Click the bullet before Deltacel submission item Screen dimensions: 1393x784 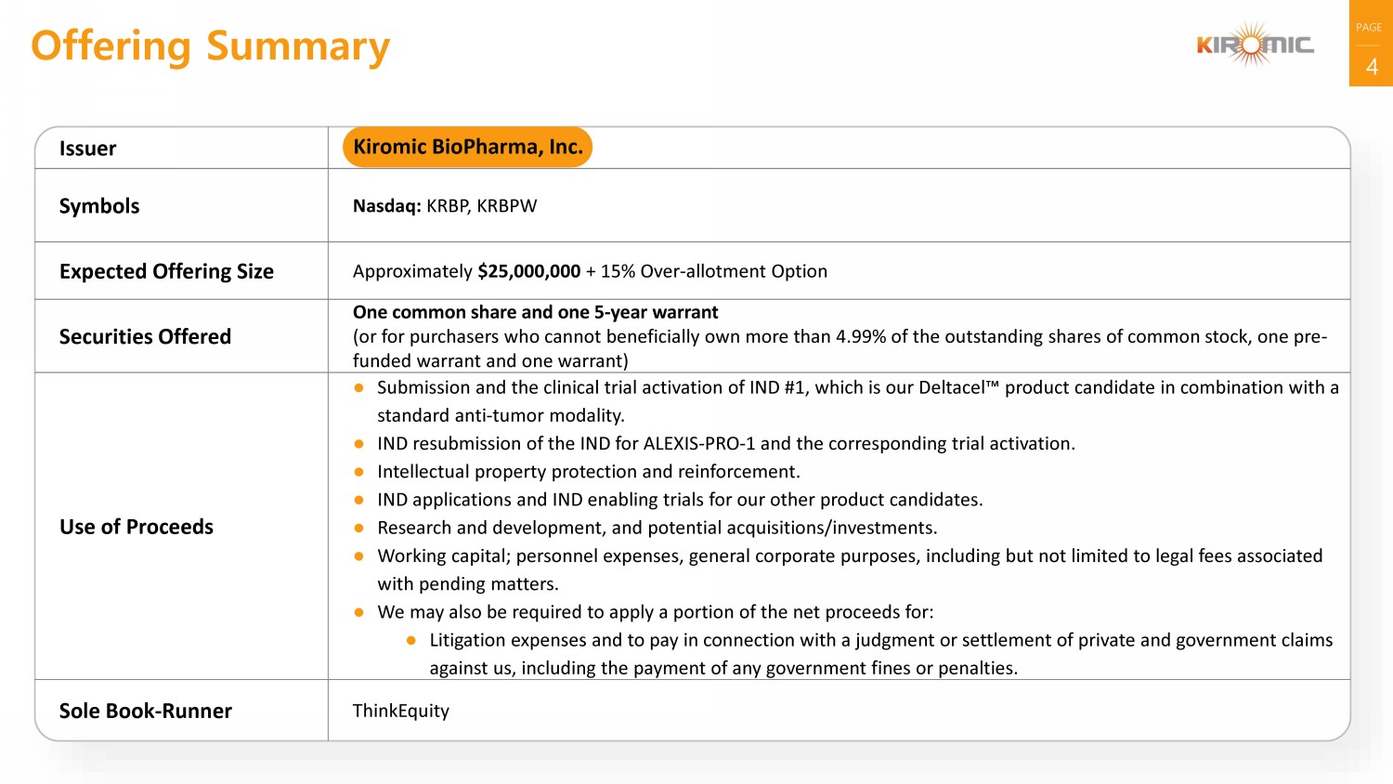pos(359,388)
